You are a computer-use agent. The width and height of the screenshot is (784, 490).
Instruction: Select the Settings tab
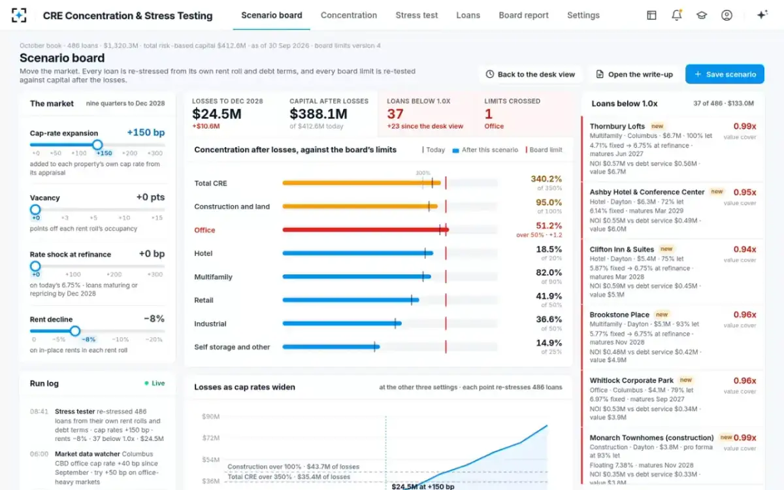pos(583,15)
